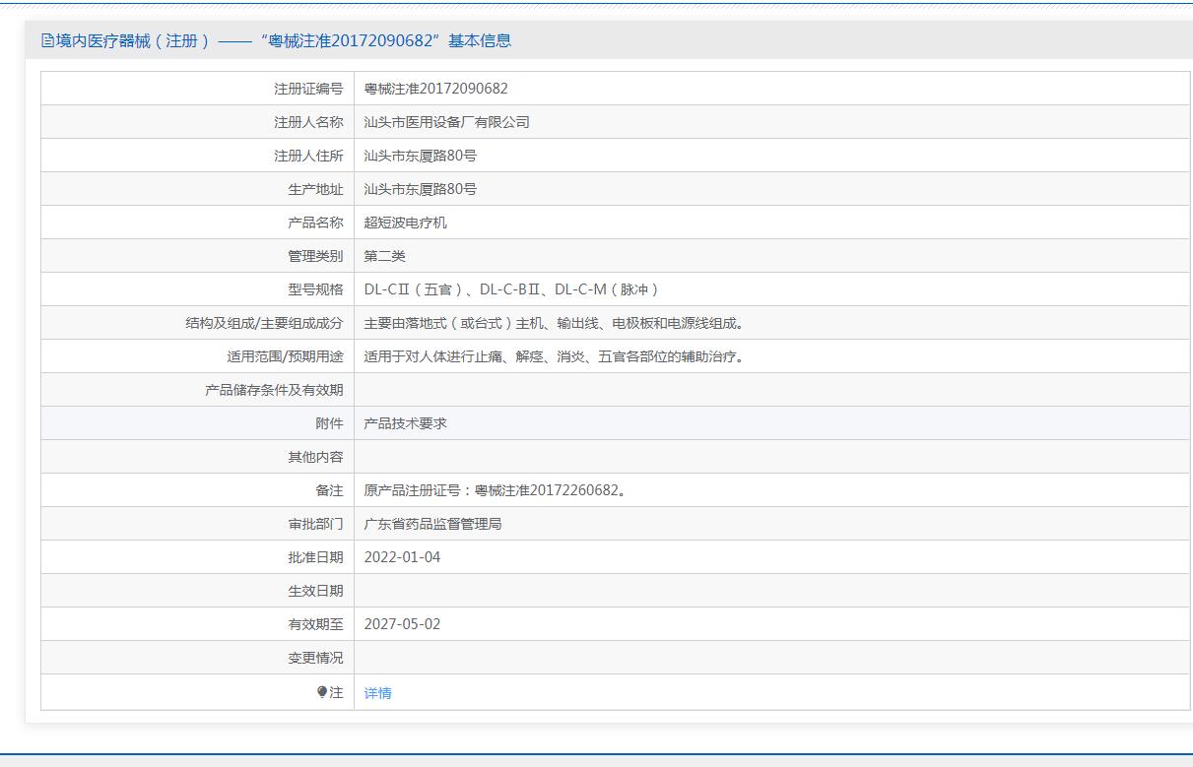
Task: Click the 适用范围 intended use description
Action: [553, 356]
